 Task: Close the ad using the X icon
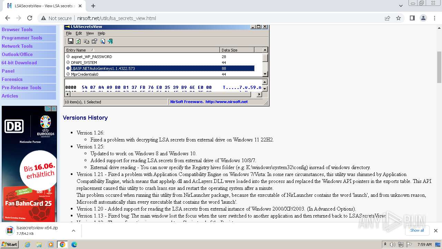point(54,109)
